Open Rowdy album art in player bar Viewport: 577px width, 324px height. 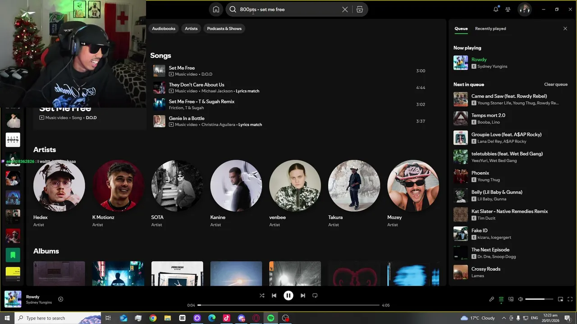pyautogui.click(x=13, y=299)
